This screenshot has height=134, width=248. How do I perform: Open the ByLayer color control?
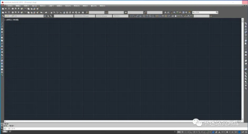pyautogui.click(x=63, y=16)
